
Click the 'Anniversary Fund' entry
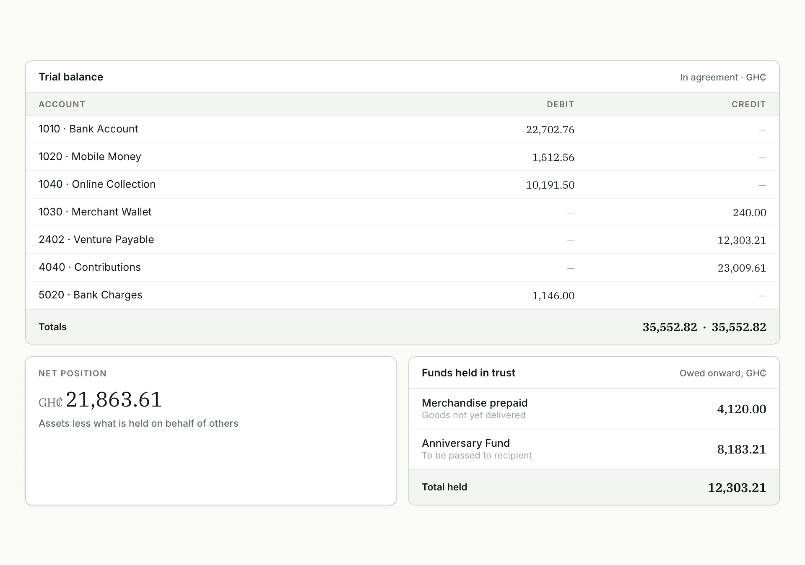(x=466, y=443)
